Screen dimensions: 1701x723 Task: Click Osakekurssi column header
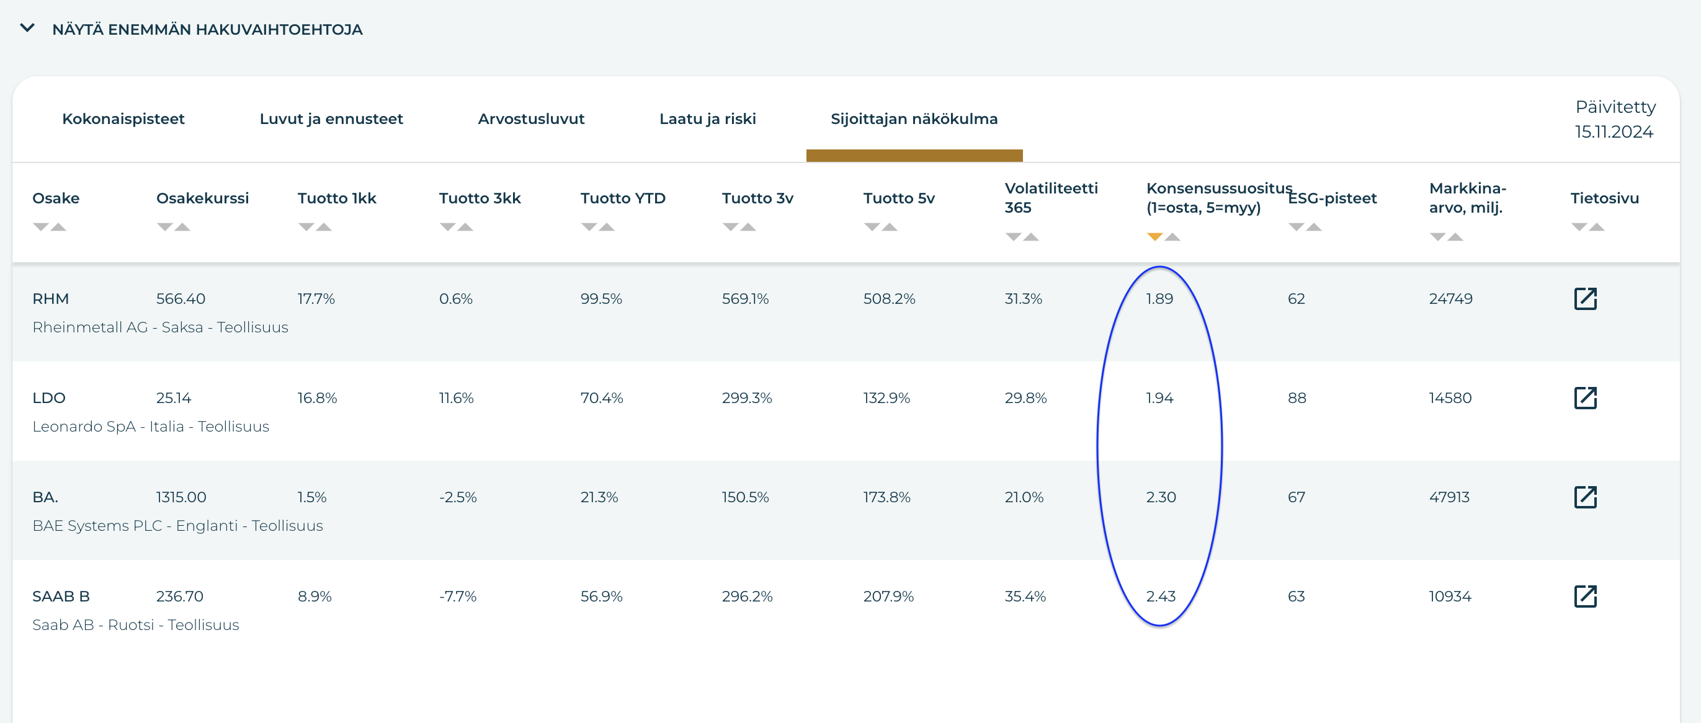pos(202,198)
